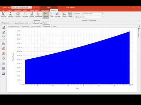Switch to the Assumptions sub-tab
The image size is (141, 105).
[x=25, y=26]
